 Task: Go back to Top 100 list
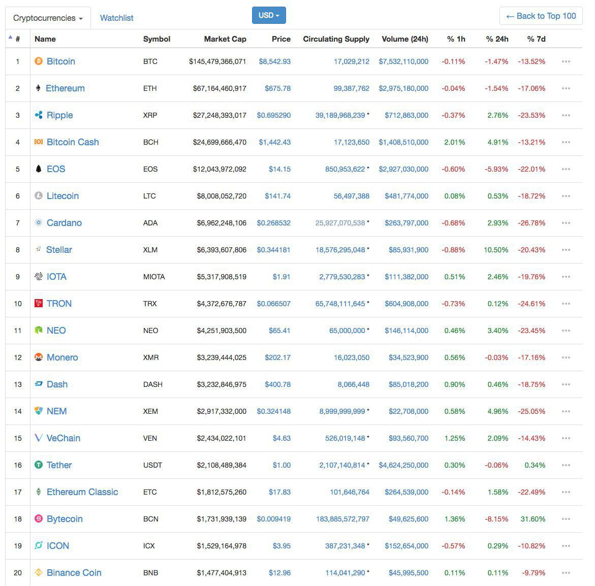click(x=541, y=16)
